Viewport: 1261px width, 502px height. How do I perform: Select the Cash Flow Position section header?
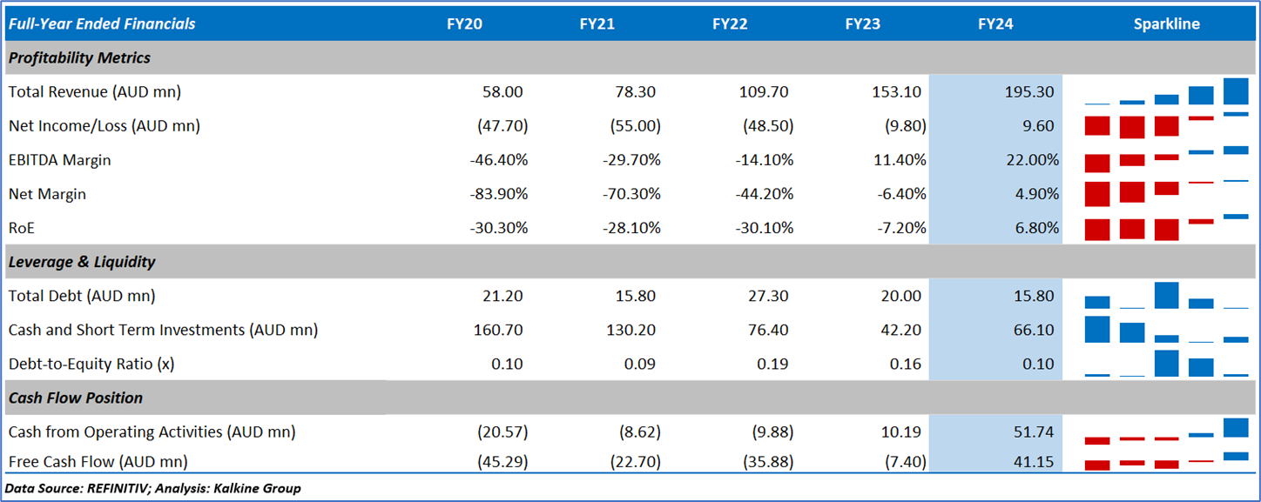(76, 398)
